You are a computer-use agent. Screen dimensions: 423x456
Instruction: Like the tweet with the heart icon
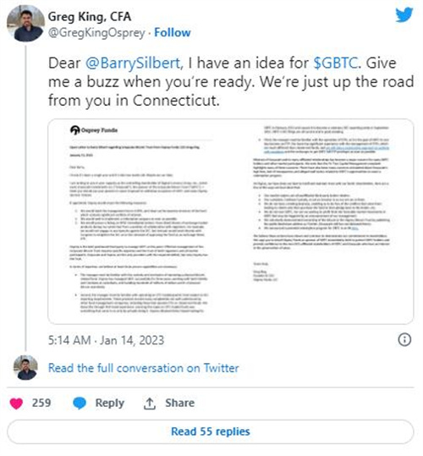[x=16, y=404]
